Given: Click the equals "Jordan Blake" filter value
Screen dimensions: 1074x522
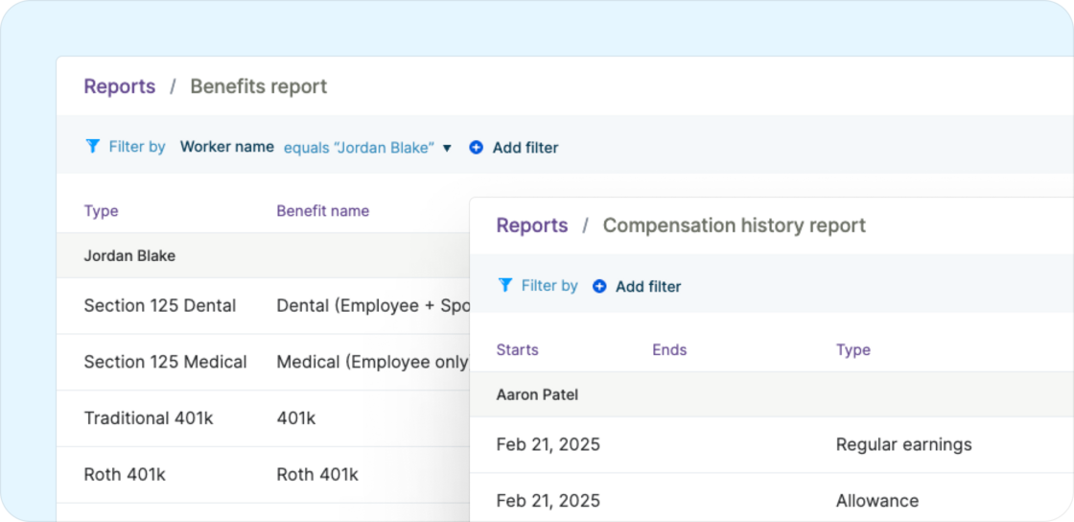Looking at the screenshot, I should (360, 147).
